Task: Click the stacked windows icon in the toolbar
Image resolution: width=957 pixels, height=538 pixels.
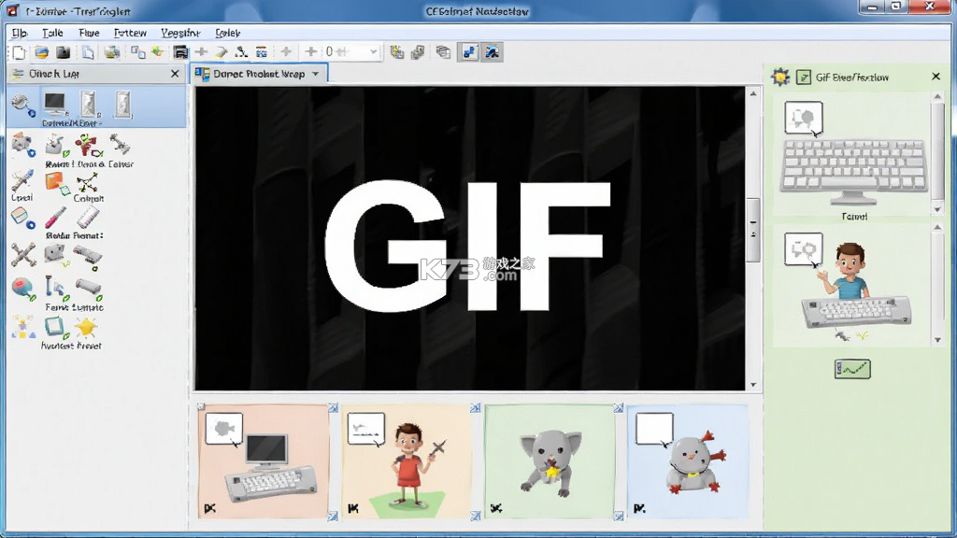Action: (x=443, y=52)
